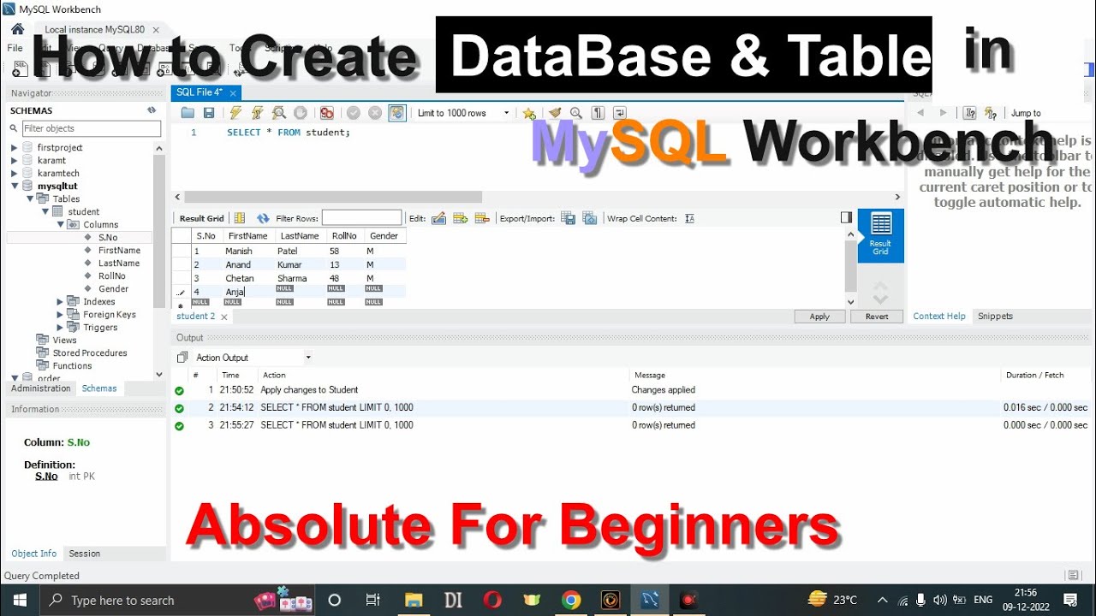Screen dimensions: 1096x616
Task: Click the Filter objects search field
Action: tap(92, 128)
